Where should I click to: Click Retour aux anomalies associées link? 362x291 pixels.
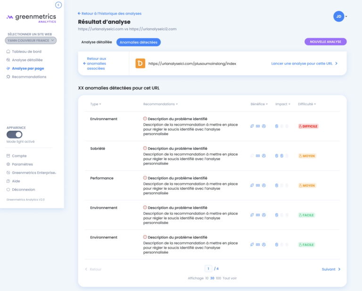tap(95, 64)
